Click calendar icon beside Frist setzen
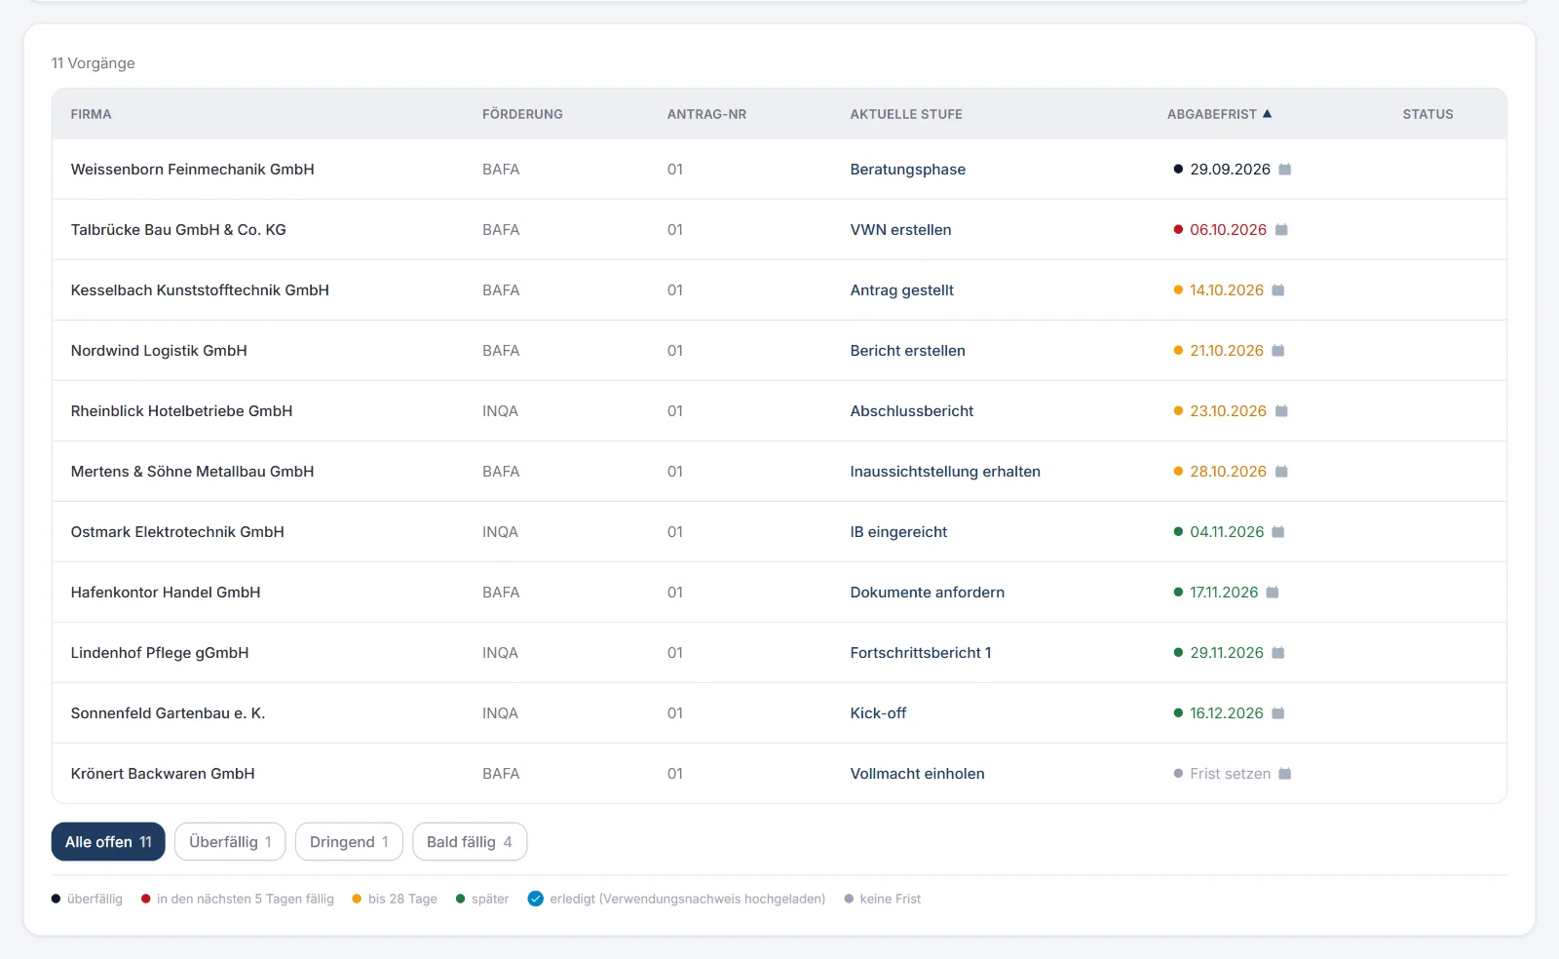This screenshot has width=1559, height=959. pyautogui.click(x=1285, y=774)
